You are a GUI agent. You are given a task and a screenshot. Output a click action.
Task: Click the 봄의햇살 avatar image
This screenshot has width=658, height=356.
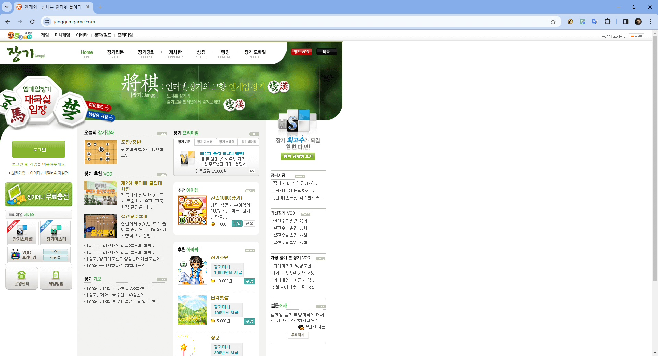point(192,310)
